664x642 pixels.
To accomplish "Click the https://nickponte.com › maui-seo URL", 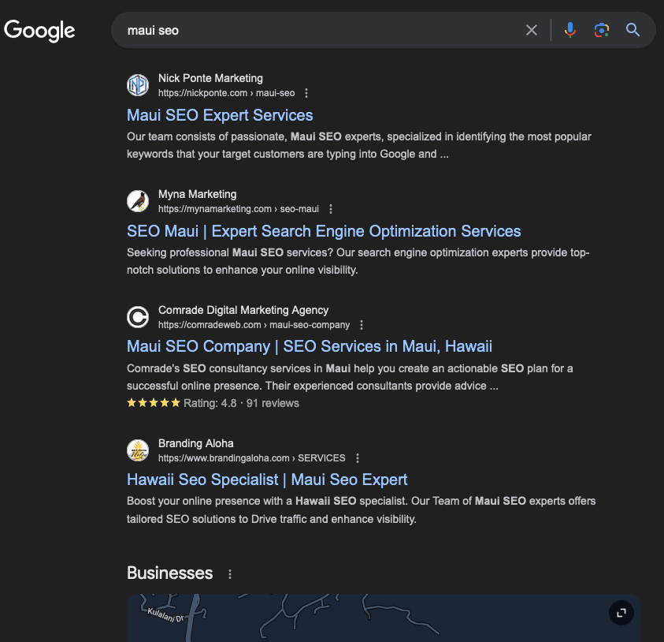I will click(227, 93).
